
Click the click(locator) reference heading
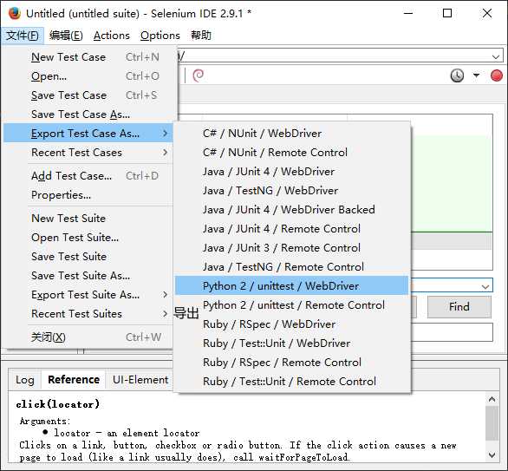click(58, 404)
